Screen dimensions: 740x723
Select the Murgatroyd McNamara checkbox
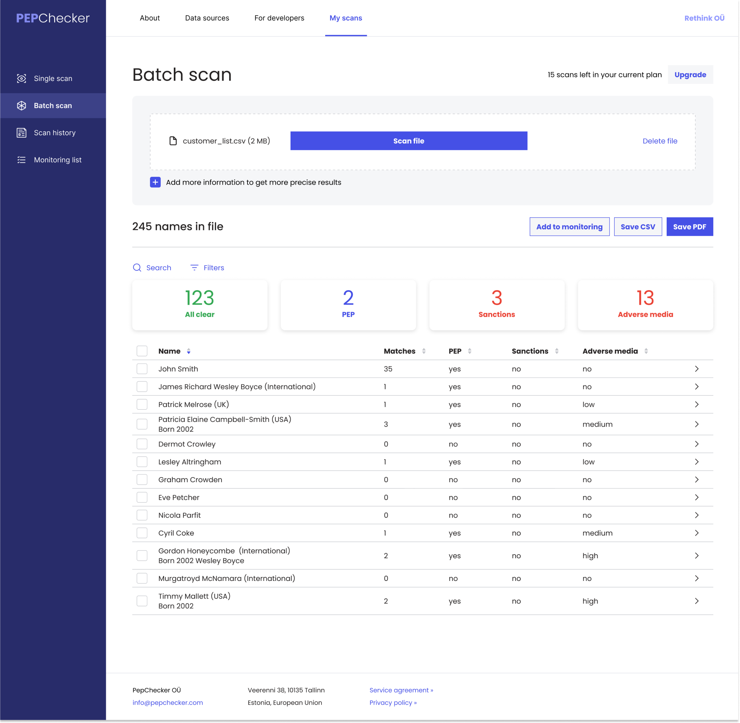point(142,578)
